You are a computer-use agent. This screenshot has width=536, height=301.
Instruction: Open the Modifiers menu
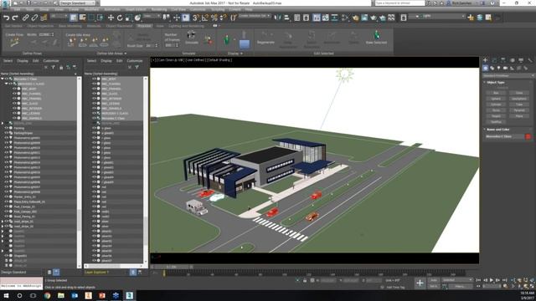91,9
